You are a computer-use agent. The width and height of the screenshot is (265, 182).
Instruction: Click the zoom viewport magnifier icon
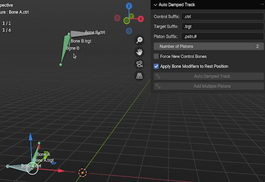[139, 40]
